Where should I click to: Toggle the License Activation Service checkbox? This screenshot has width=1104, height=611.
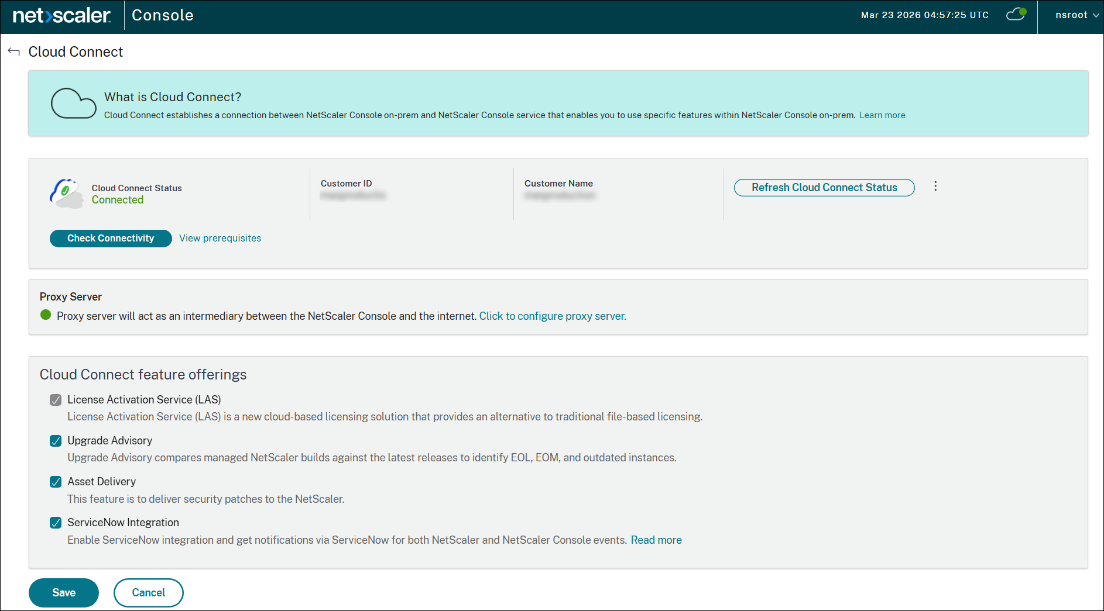pyautogui.click(x=56, y=400)
